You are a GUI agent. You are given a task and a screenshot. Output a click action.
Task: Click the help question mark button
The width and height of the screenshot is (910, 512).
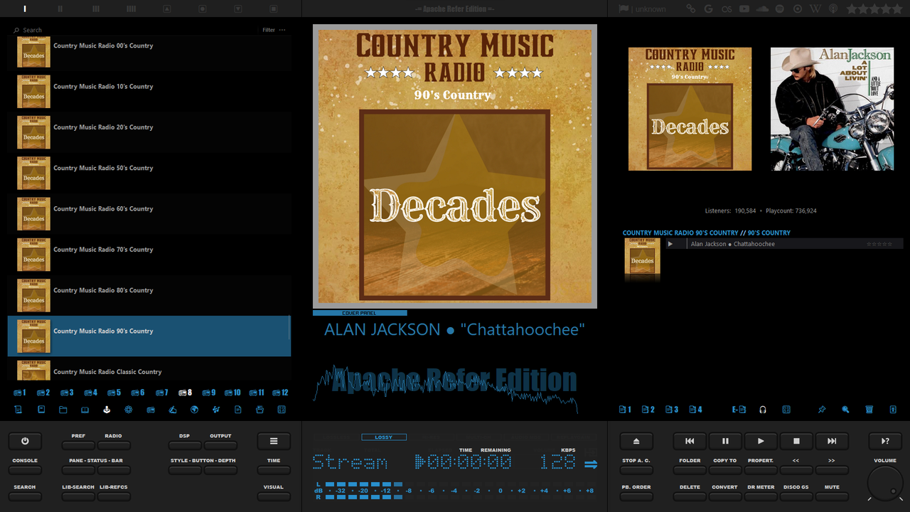coord(885,441)
